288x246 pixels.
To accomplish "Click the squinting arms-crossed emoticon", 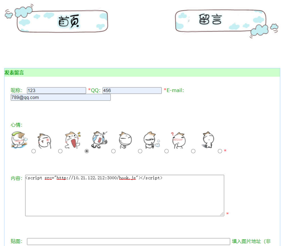I will pyautogui.click(x=125, y=140).
